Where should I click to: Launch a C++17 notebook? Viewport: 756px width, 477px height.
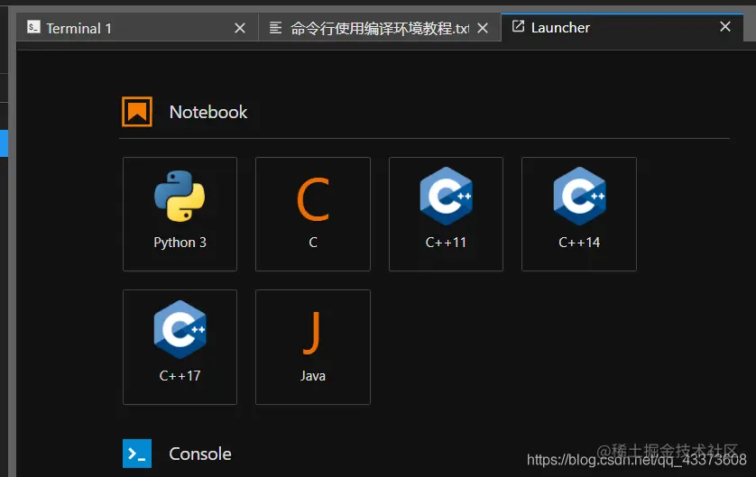point(180,347)
